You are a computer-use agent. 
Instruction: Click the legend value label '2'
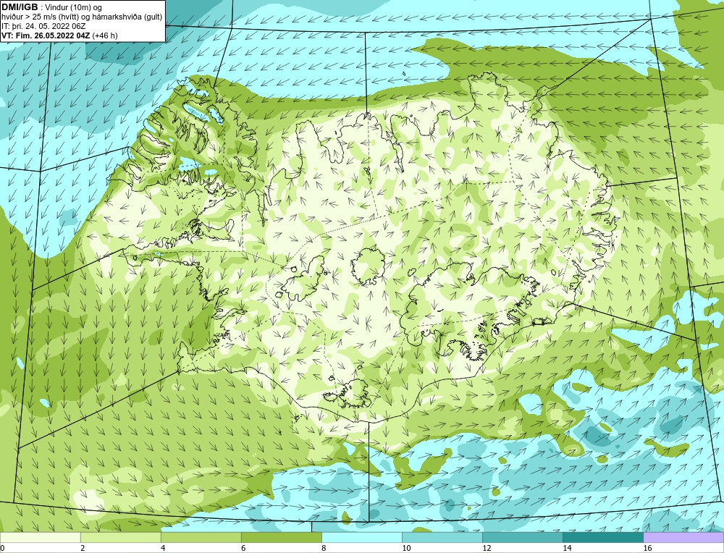[x=83, y=548]
